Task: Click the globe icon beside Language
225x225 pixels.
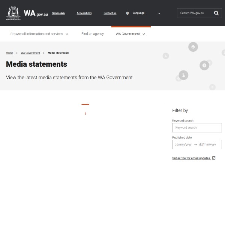Action: (x=127, y=13)
